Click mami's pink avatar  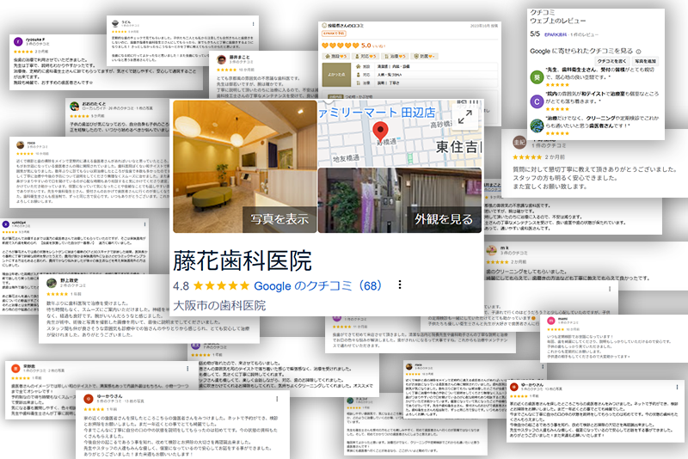[x=550, y=321]
